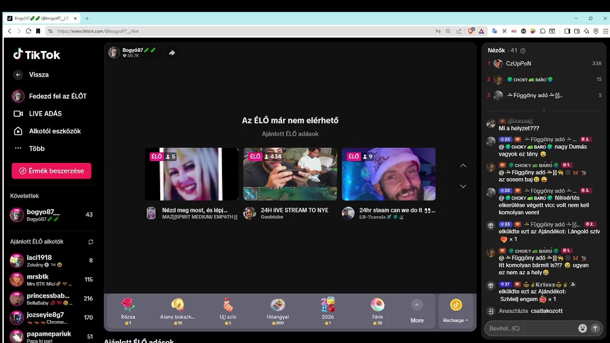
Task: Open the extensions puzzle icon
Action: pos(543,31)
